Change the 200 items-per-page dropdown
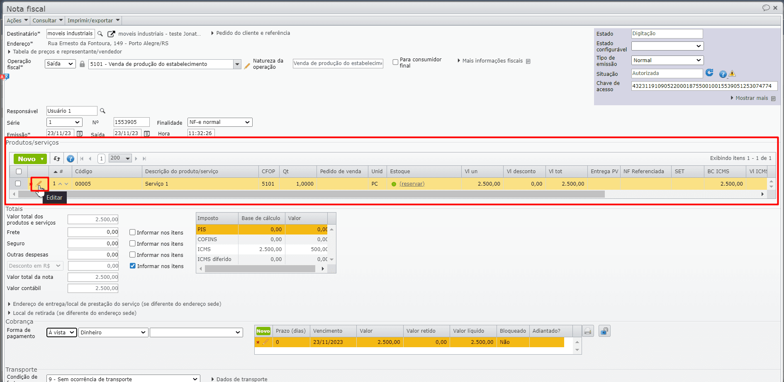 120,158
